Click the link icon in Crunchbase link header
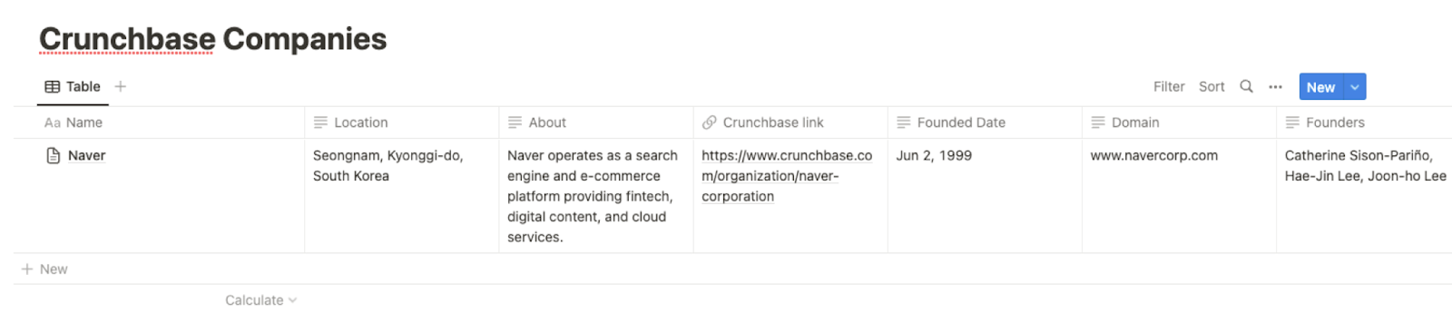The width and height of the screenshot is (1452, 333). point(710,122)
